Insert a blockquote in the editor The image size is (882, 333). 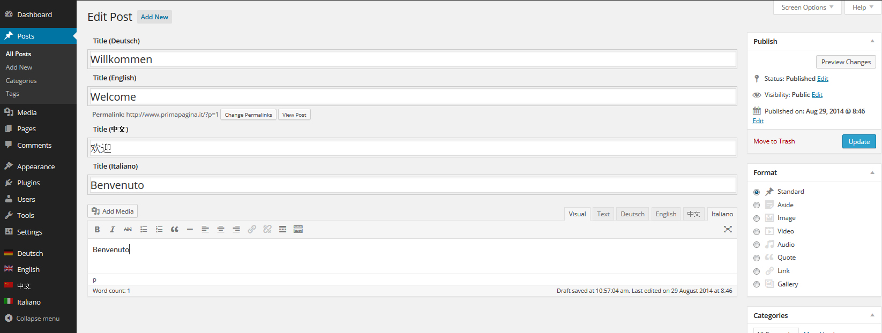point(174,229)
